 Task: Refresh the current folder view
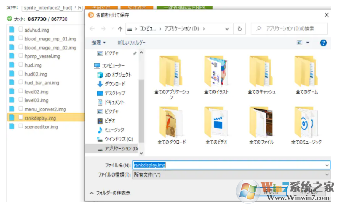tap(240, 28)
